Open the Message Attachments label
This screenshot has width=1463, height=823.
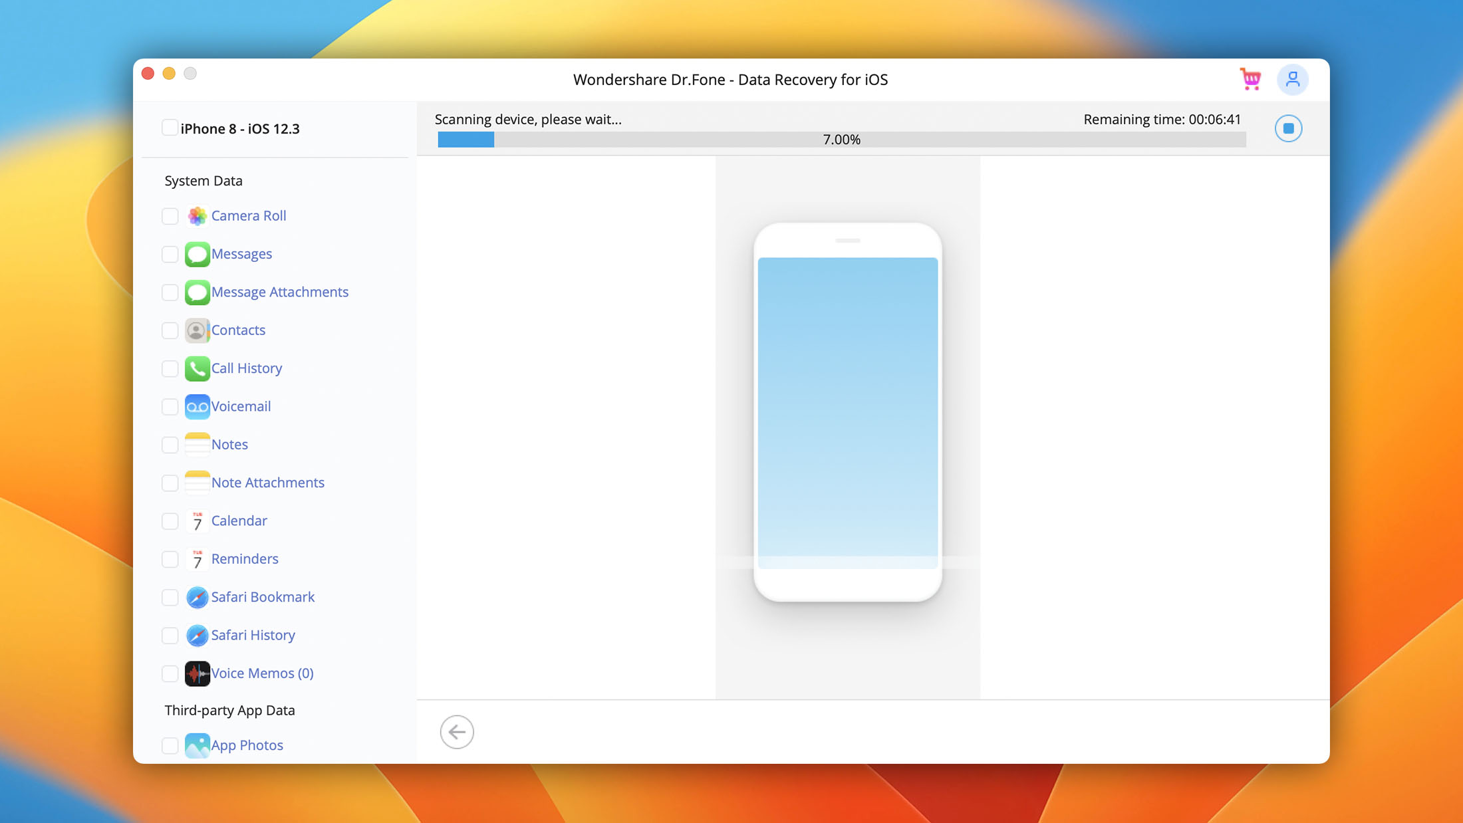280,292
